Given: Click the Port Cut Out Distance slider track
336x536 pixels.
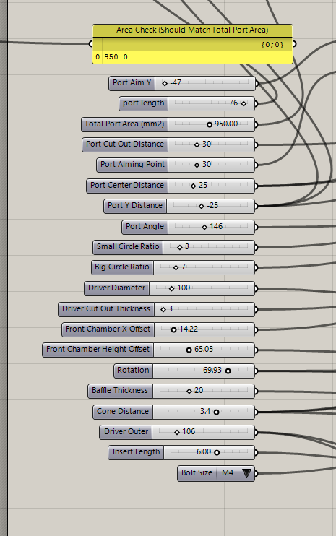Looking at the screenshot, I should click(211, 144).
